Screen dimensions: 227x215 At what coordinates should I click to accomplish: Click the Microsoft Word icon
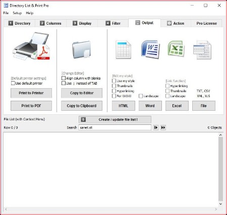(150, 49)
